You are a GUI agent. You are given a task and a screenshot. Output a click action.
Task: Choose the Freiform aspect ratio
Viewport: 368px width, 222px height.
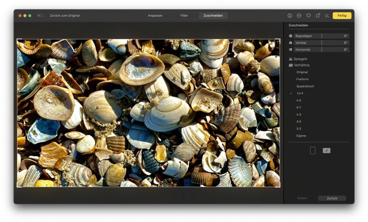(302, 79)
